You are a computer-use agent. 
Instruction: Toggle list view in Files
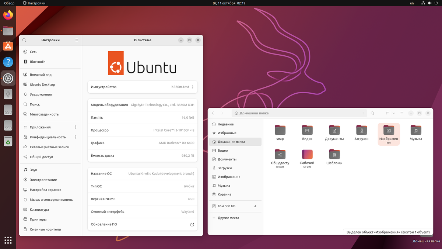(x=387, y=113)
